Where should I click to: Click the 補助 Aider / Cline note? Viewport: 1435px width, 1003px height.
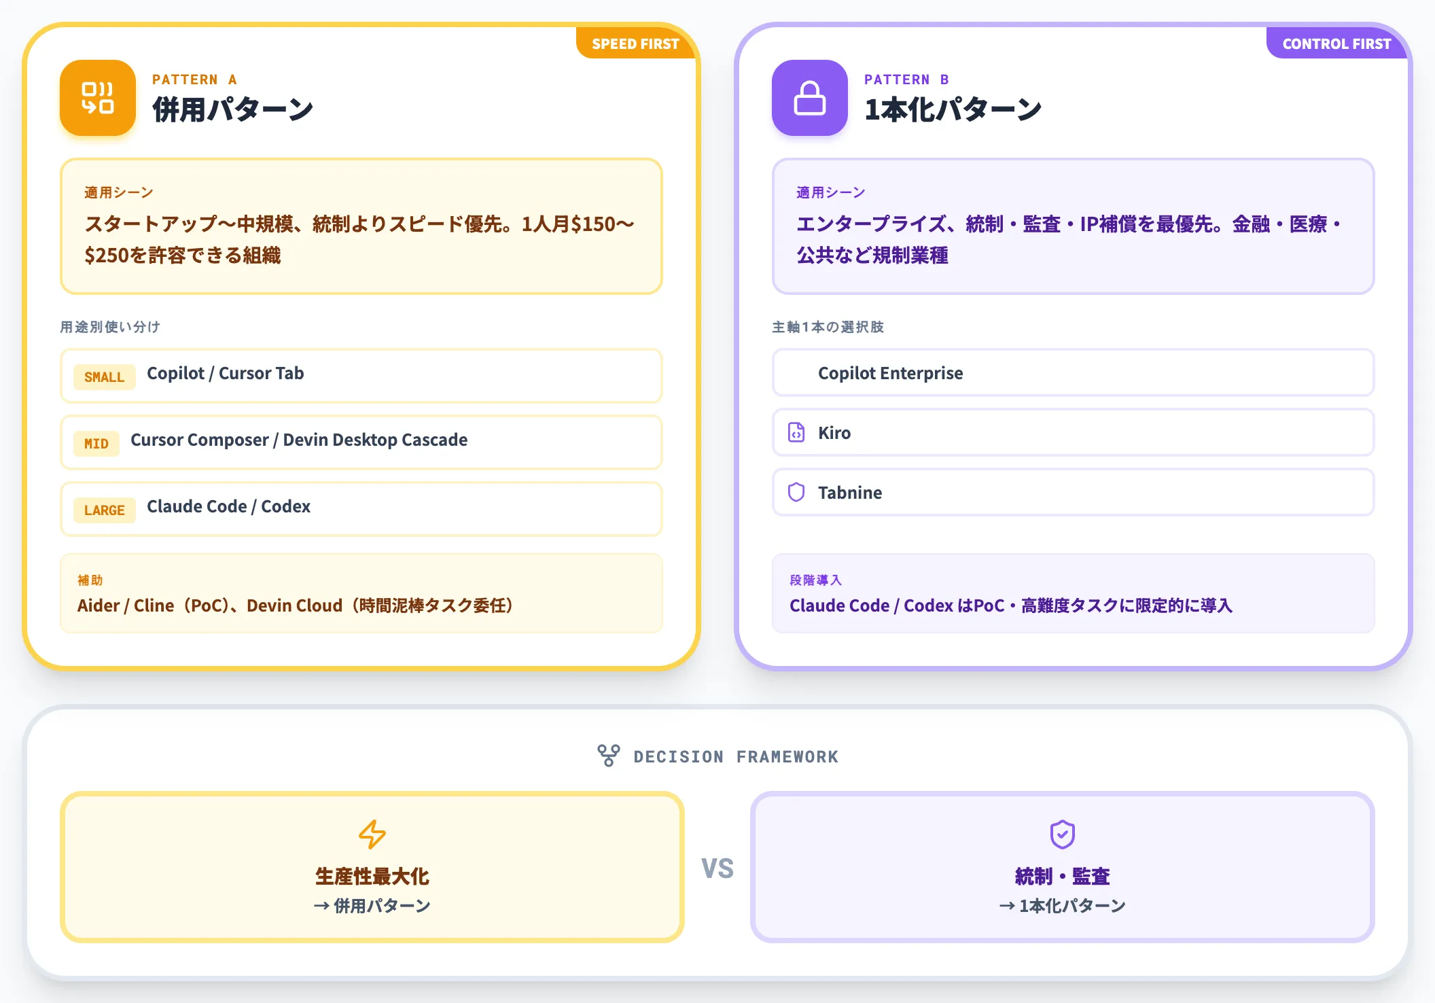tap(361, 593)
